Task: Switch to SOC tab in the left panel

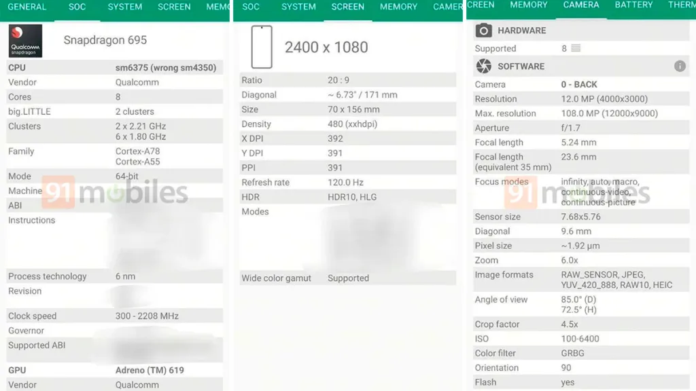Action: (77, 7)
